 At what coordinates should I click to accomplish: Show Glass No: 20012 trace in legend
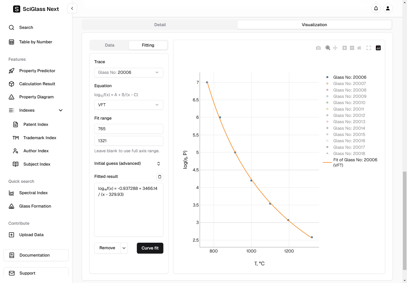[349, 115]
